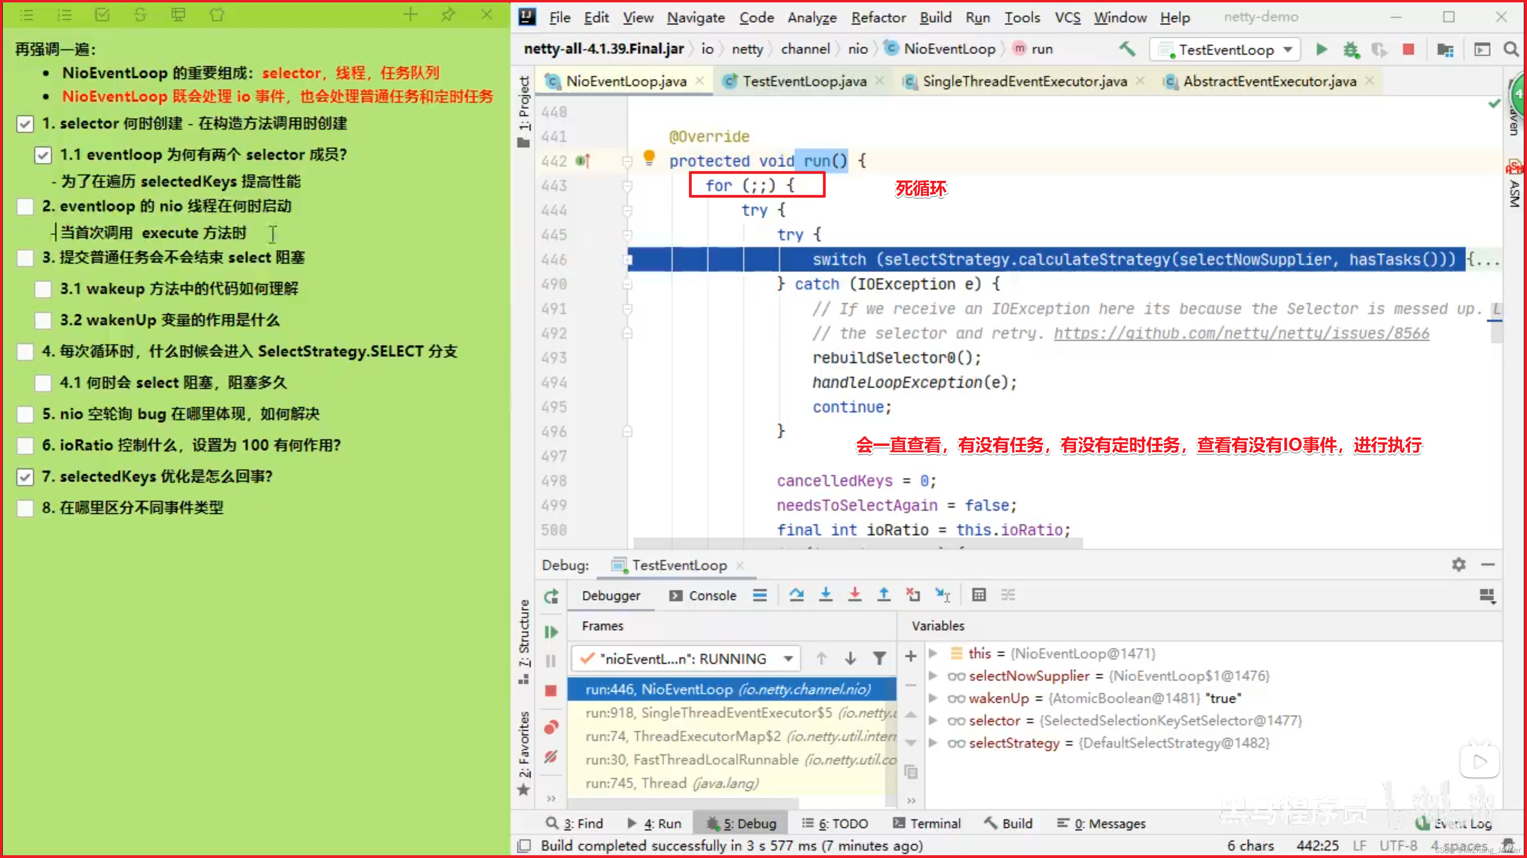Open the VCS menu
This screenshot has width=1527, height=858.
pyautogui.click(x=1068, y=18)
